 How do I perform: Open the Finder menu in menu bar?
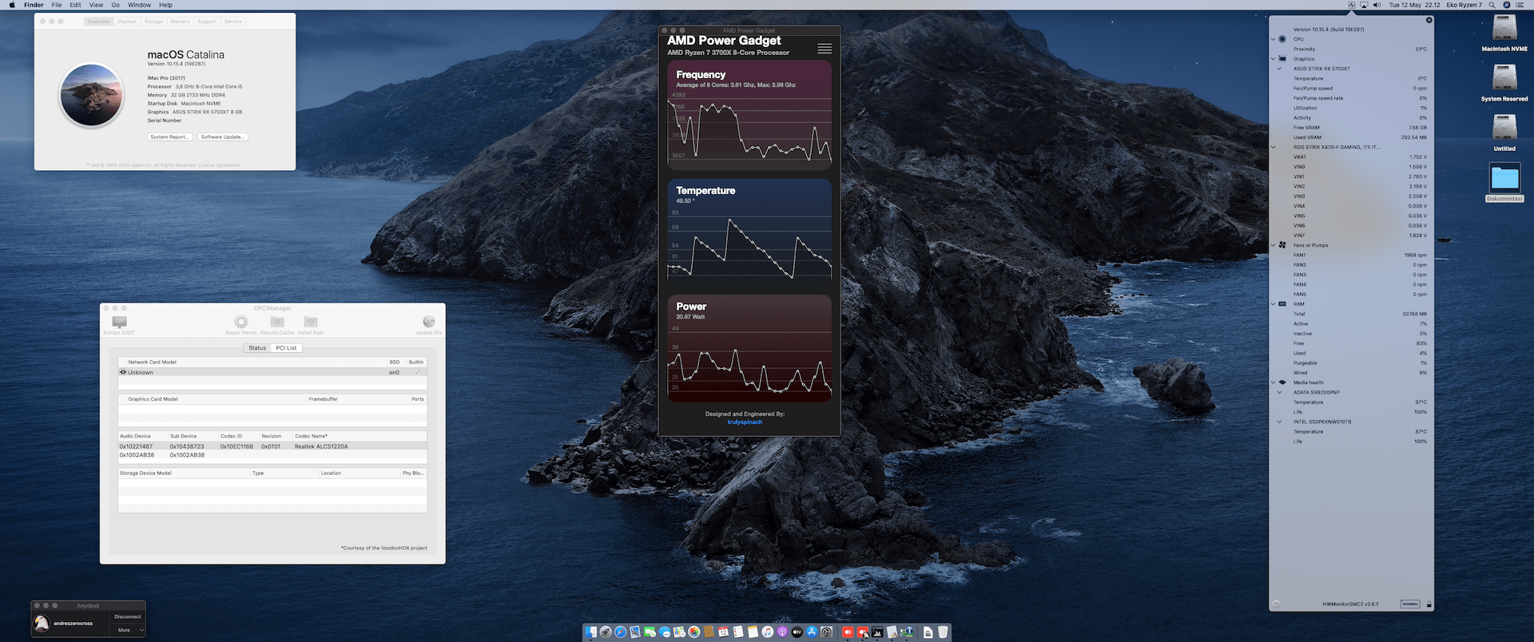[x=34, y=5]
